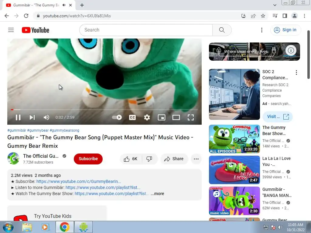Install YouTube app icon in address bar
Viewport: 311px width, 233px height.
(243, 16)
